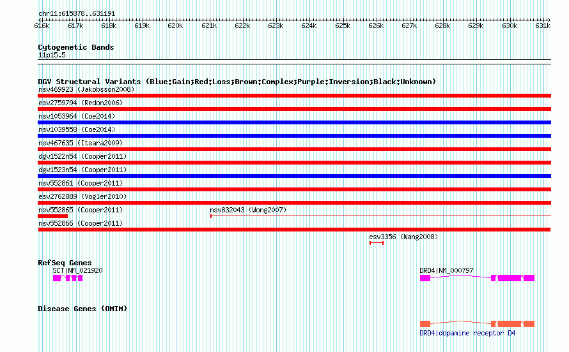Click the 618k ruler position
The width and height of the screenshot is (569, 352).
coord(109,26)
